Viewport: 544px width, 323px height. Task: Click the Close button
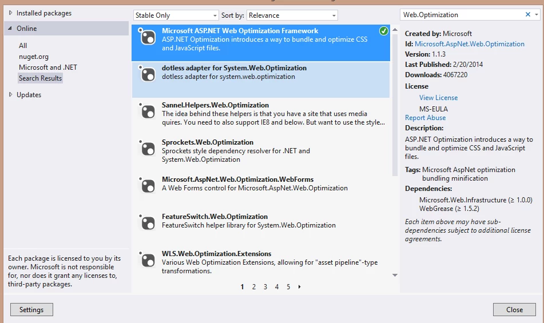pyautogui.click(x=514, y=309)
